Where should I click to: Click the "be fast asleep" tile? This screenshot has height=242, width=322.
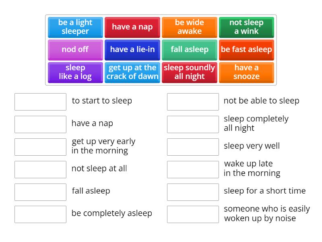tap(246, 50)
